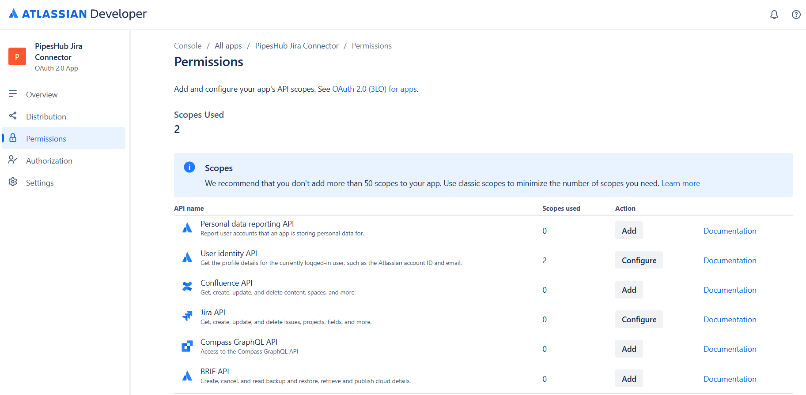
Task: Click the Permissions lock icon
Action: coord(13,138)
